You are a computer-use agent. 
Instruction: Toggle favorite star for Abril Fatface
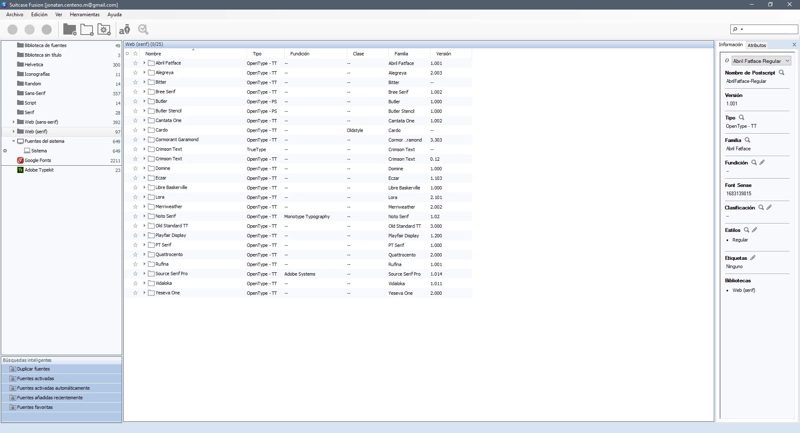tap(135, 63)
